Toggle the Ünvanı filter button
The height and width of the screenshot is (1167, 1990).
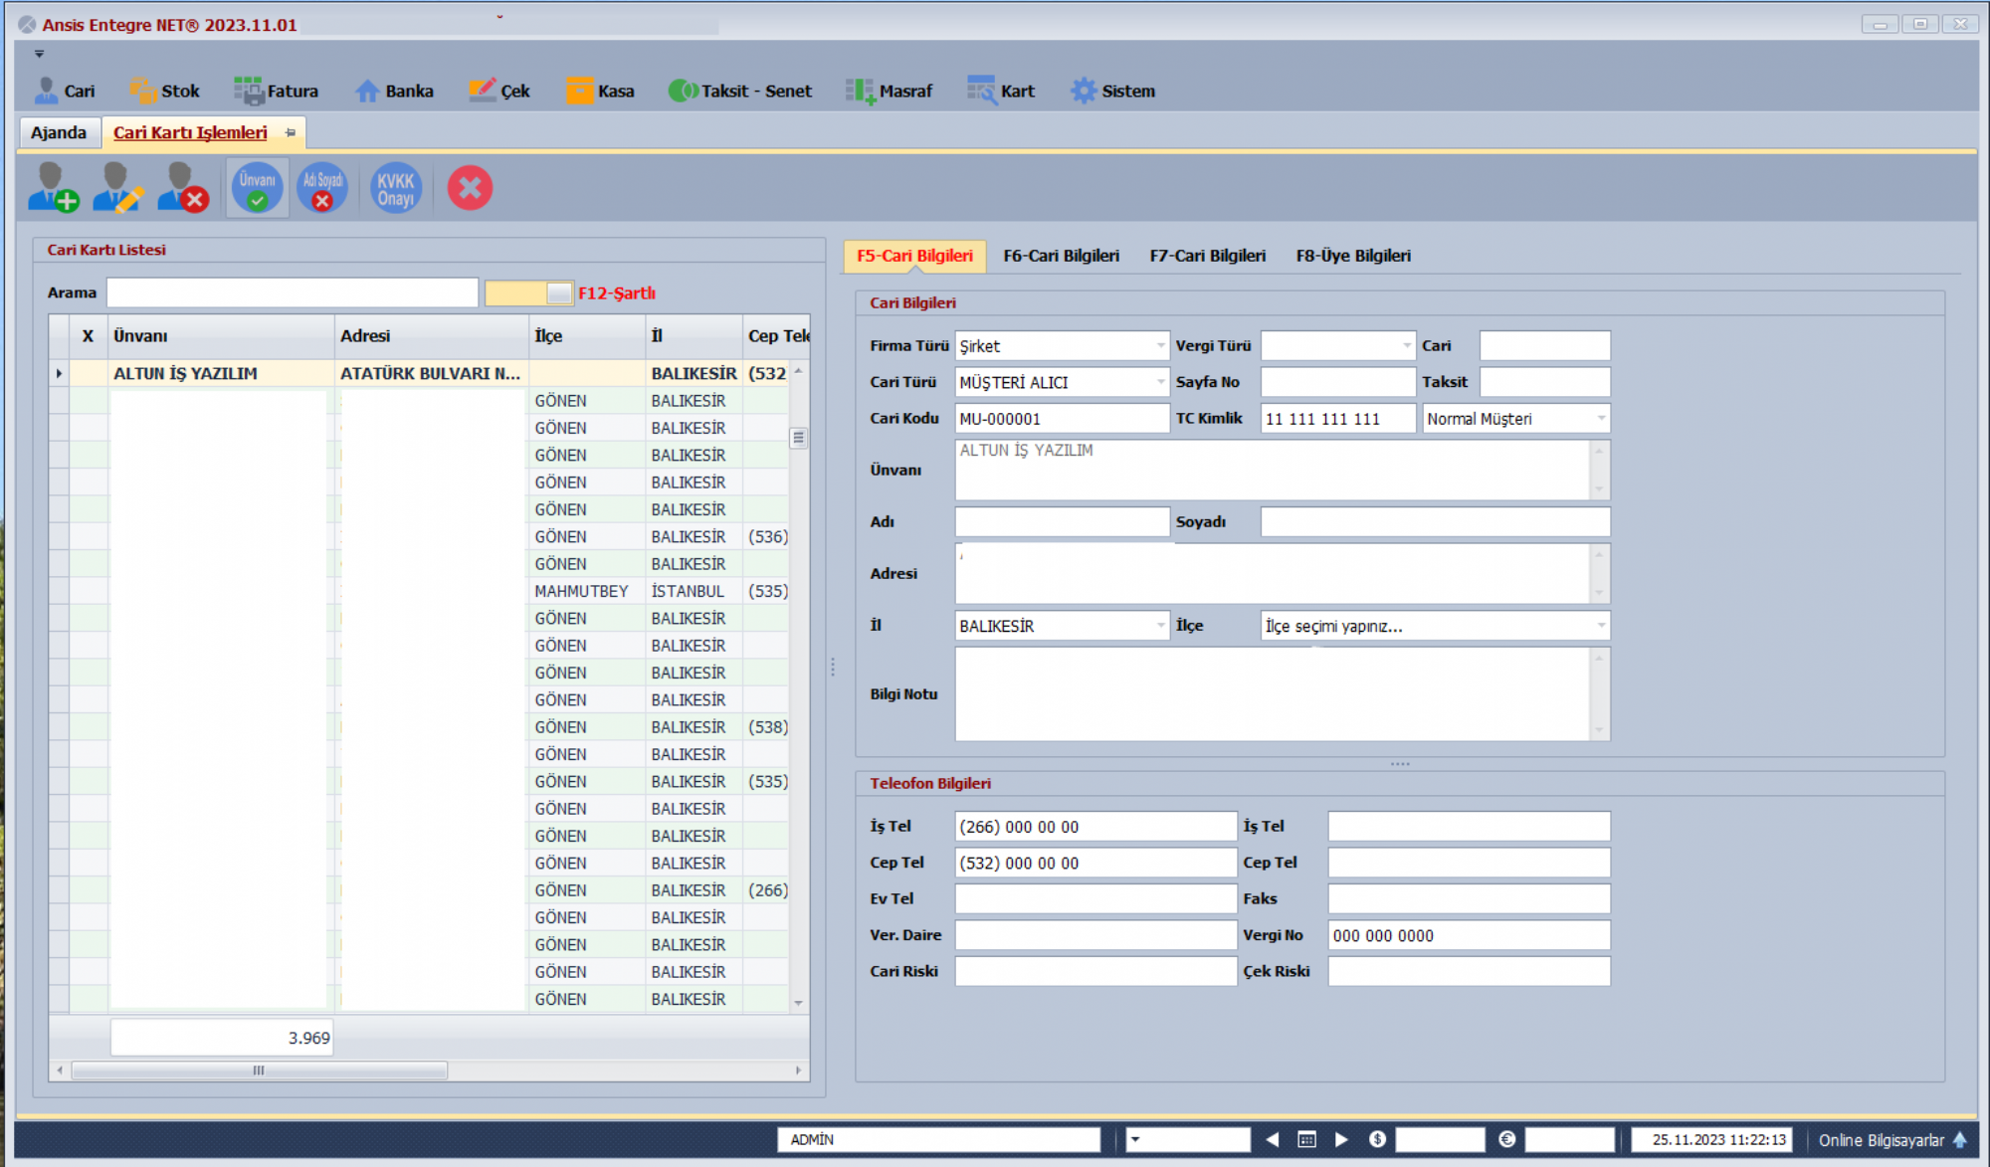[x=258, y=187]
